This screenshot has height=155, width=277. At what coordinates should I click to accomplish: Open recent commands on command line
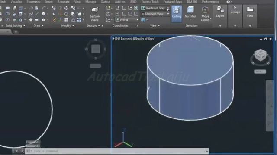click(29, 151)
